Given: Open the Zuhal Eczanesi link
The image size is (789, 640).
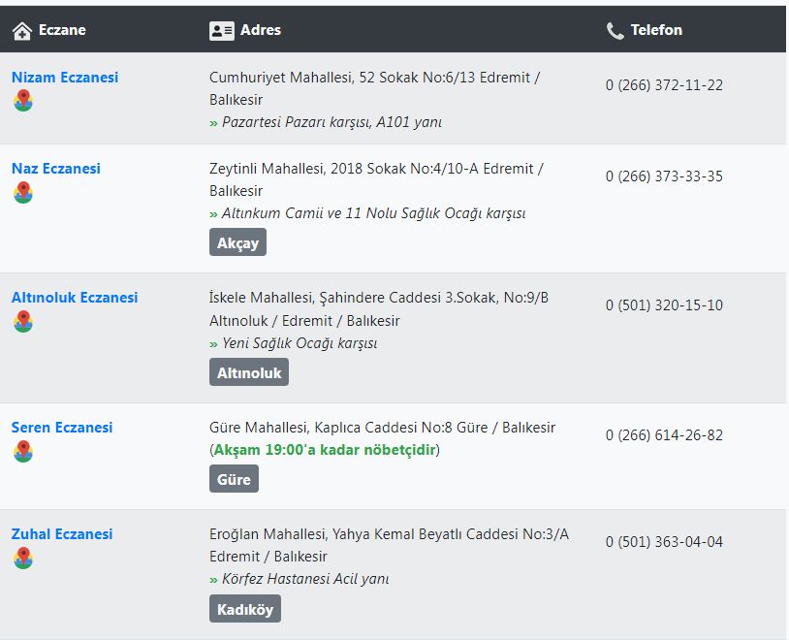Looking at the screenshot, I should (62, 533).
